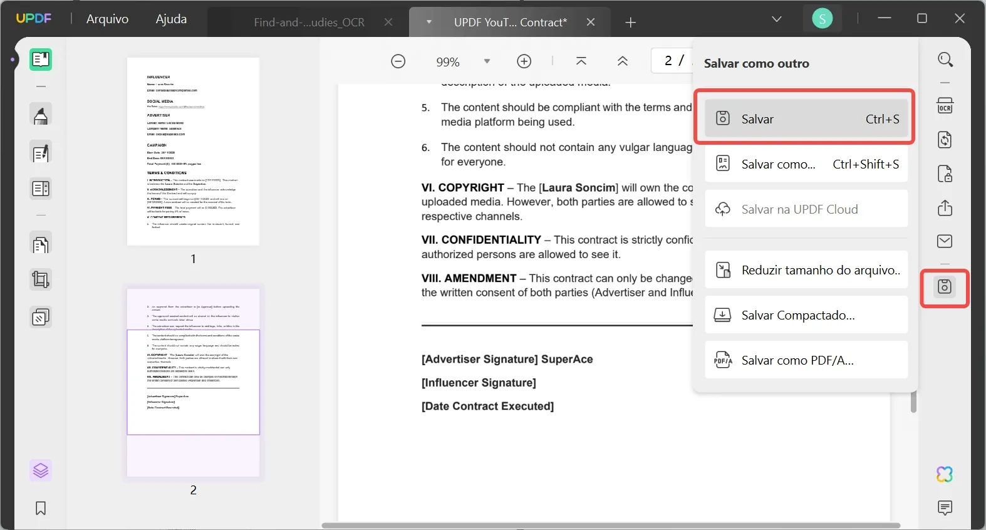
Task: Zoom out with the minus icon
Action: point(398,61)
